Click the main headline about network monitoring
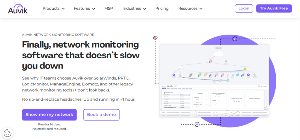 pos(81,55)
